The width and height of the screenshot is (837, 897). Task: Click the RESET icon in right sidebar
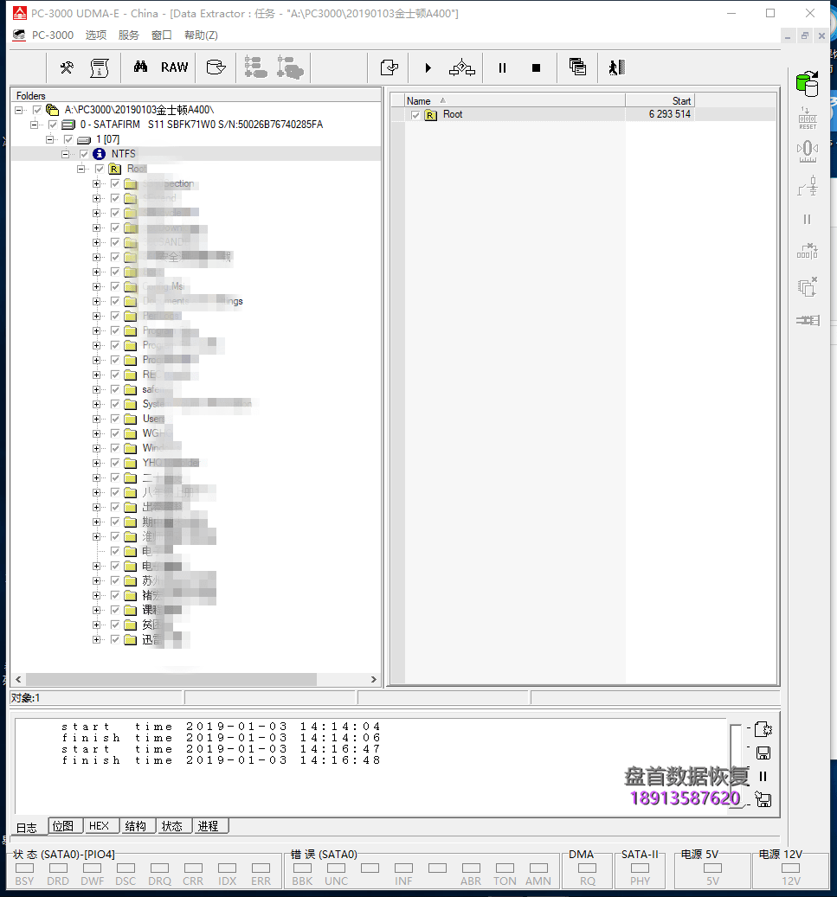coord(808,119)
